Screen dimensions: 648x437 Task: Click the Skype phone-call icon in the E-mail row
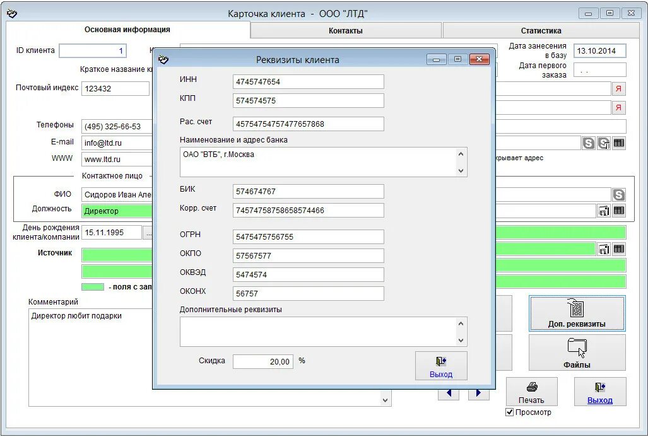click(604, 143)
